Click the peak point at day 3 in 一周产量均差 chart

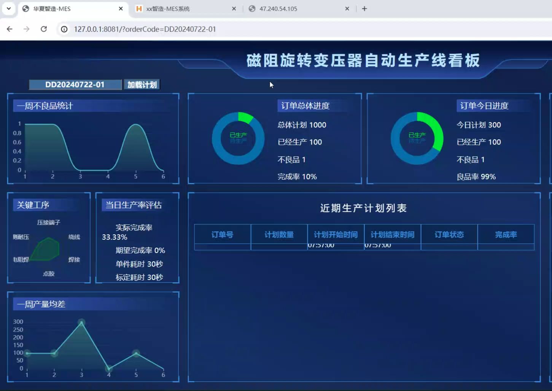[81, 323]
